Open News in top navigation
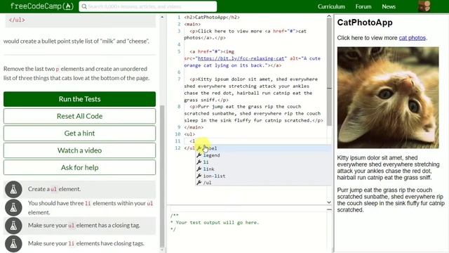Screen dimensions: 449x253 coord(389,6)
